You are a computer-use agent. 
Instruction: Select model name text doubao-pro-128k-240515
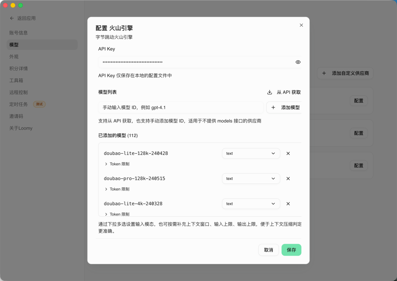[x=135, y=178]
